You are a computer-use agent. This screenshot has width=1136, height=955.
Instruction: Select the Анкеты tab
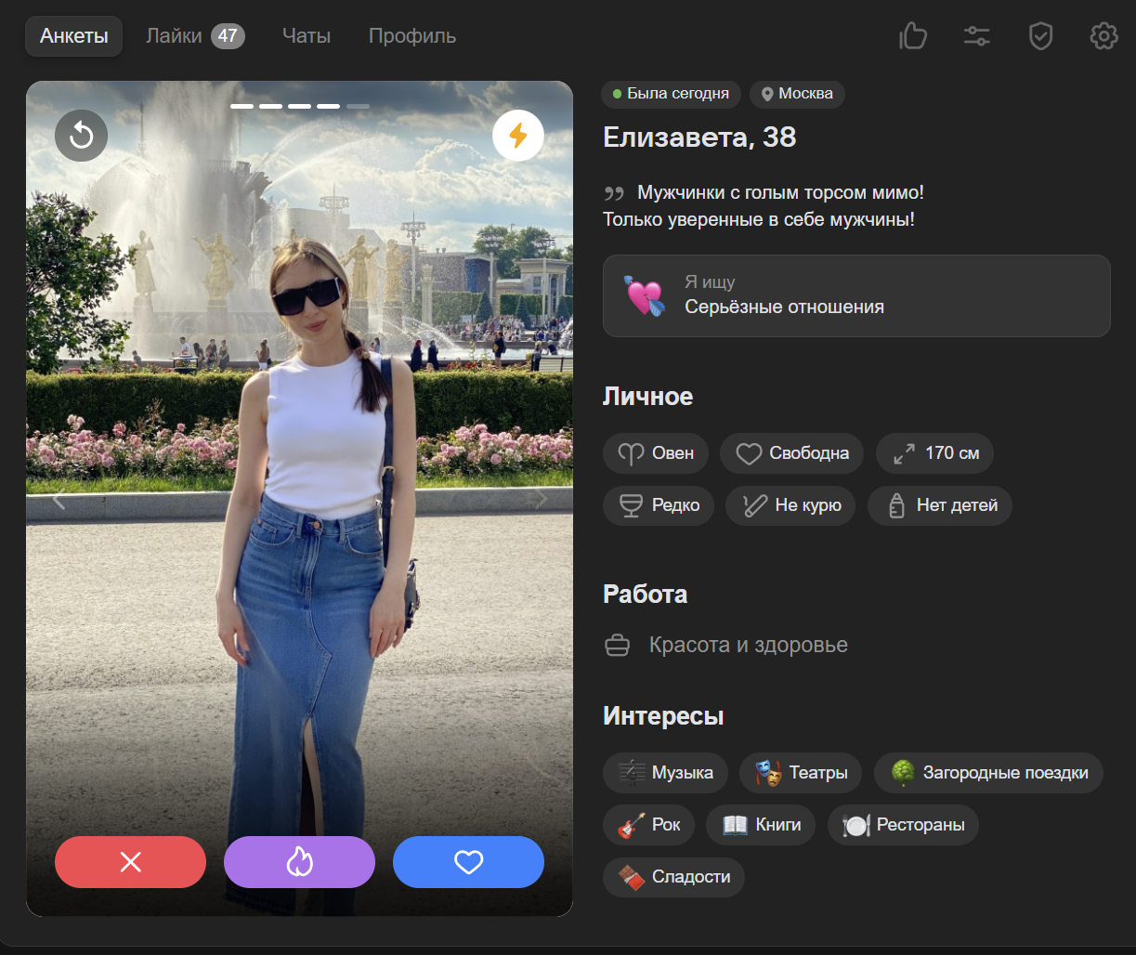(74, 36)
